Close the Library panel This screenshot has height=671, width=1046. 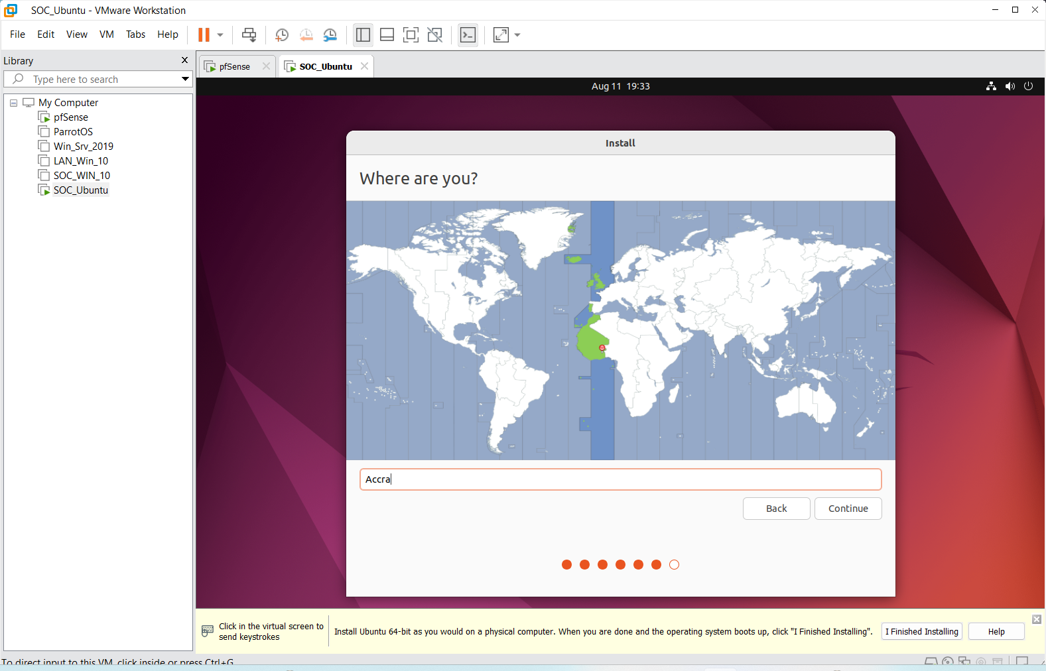click(x=184, y=60)
